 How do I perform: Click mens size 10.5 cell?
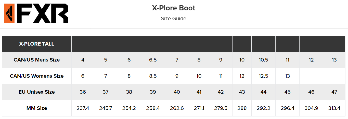(x=263, y=60)
